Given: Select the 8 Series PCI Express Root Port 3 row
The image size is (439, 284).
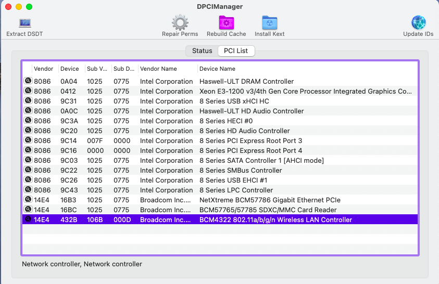Looking at the screenshot, I should (250, 140).
